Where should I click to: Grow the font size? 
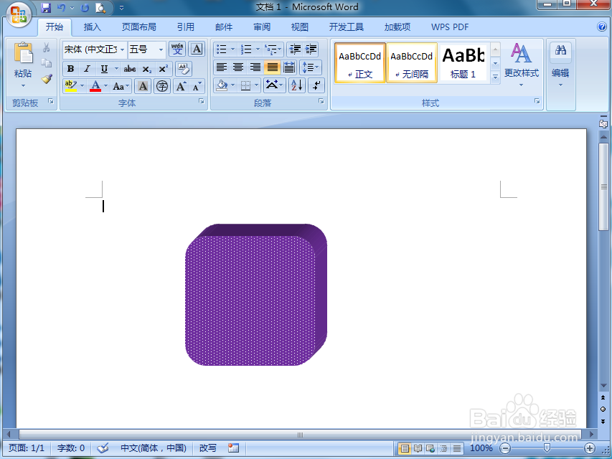(x=180, y=86)
